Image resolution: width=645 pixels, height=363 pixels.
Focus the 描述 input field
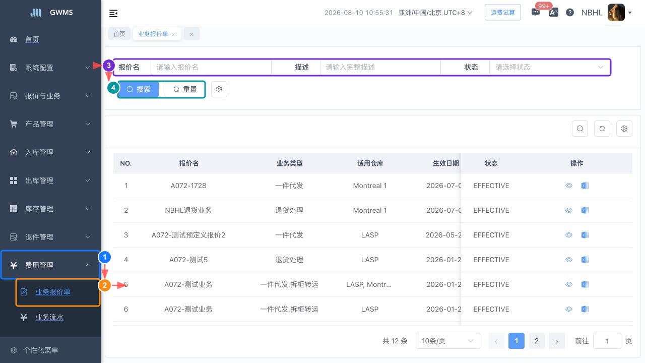pos(380,67)
